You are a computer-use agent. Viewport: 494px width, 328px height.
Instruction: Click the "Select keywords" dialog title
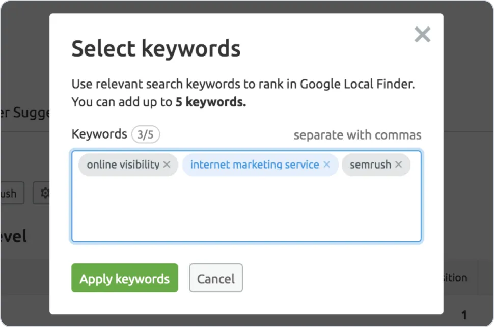point(156,49)
